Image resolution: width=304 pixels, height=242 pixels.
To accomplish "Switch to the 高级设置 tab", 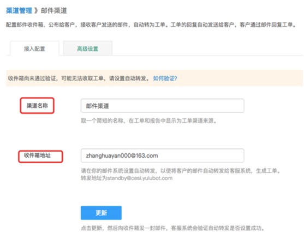I will pos(88,48).
